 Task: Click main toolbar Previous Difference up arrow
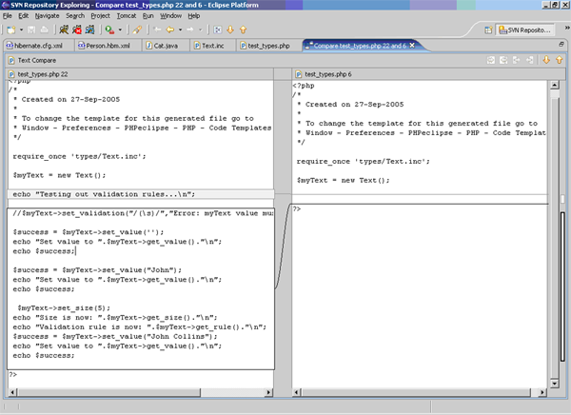243,30
